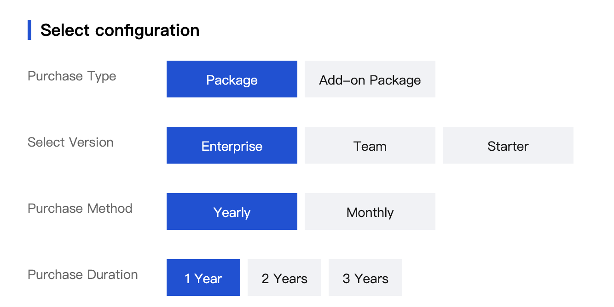
Task: Click the Purchase Type label
Action: [72, 76]
